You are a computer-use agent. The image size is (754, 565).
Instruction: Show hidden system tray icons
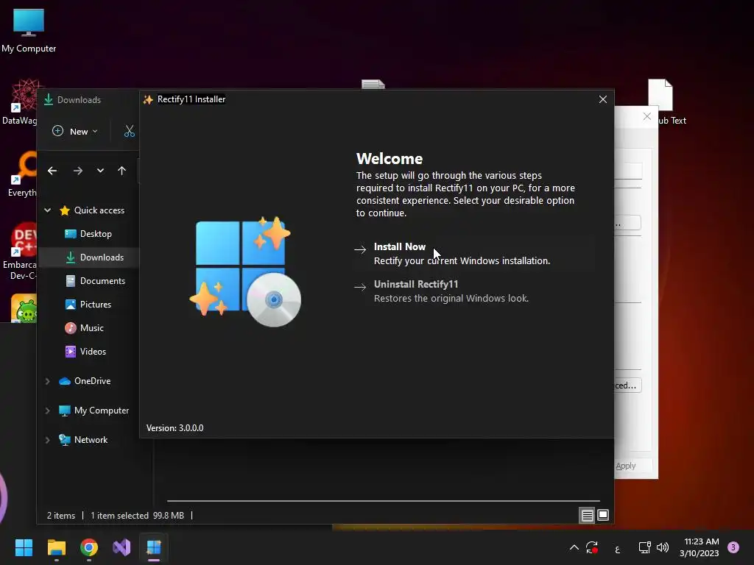point(574,547)
